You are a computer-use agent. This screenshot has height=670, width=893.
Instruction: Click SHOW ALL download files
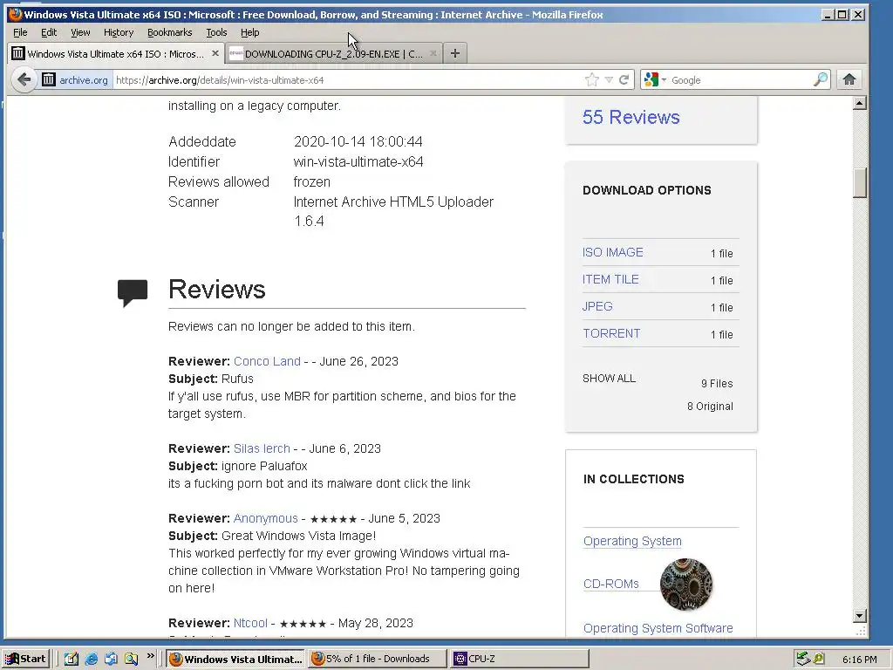click(x=609, y=379)
